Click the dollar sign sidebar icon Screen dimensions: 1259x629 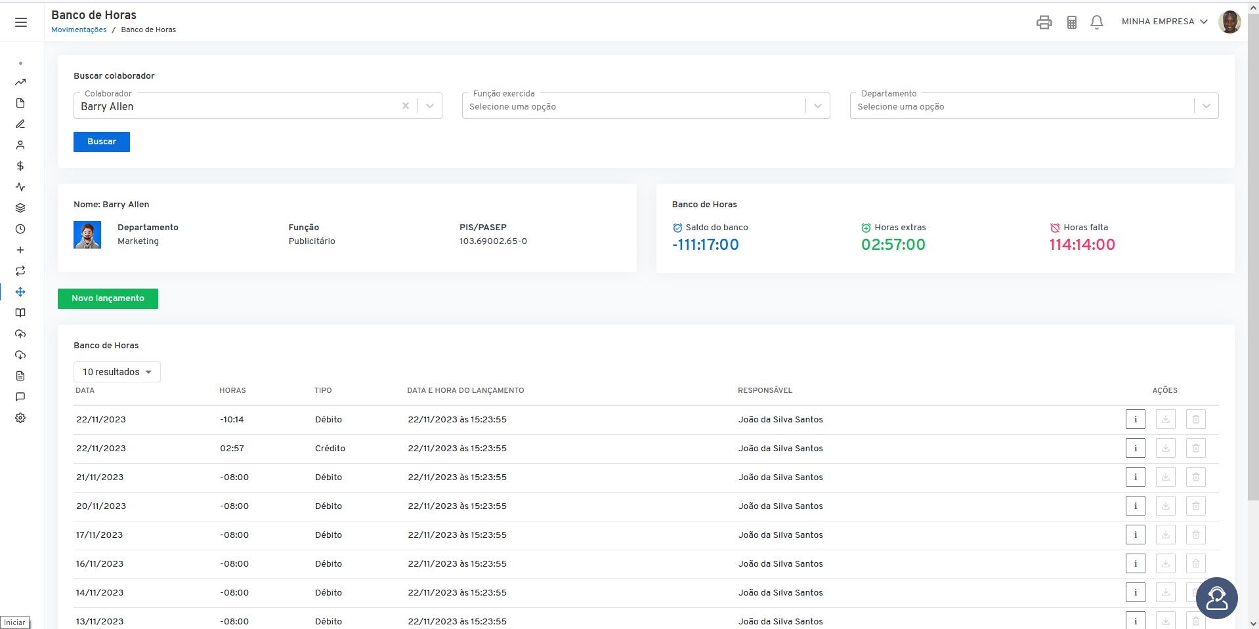point(20,166)
